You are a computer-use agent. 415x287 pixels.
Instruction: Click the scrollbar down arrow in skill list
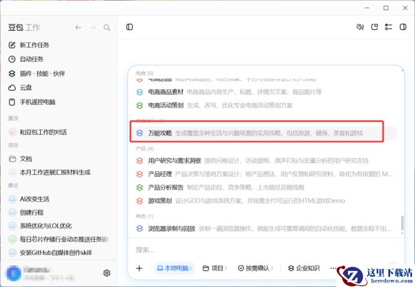click(x=403, y=234)
